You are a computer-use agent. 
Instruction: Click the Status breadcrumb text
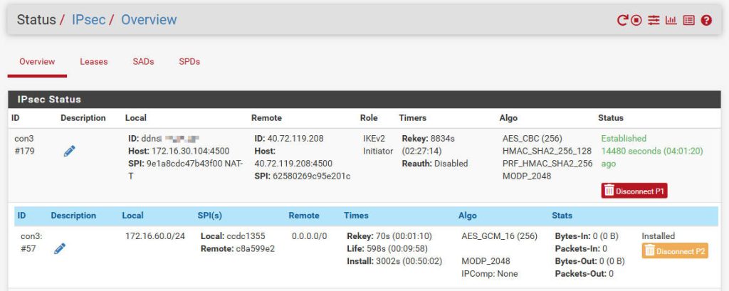coord(36,20)
